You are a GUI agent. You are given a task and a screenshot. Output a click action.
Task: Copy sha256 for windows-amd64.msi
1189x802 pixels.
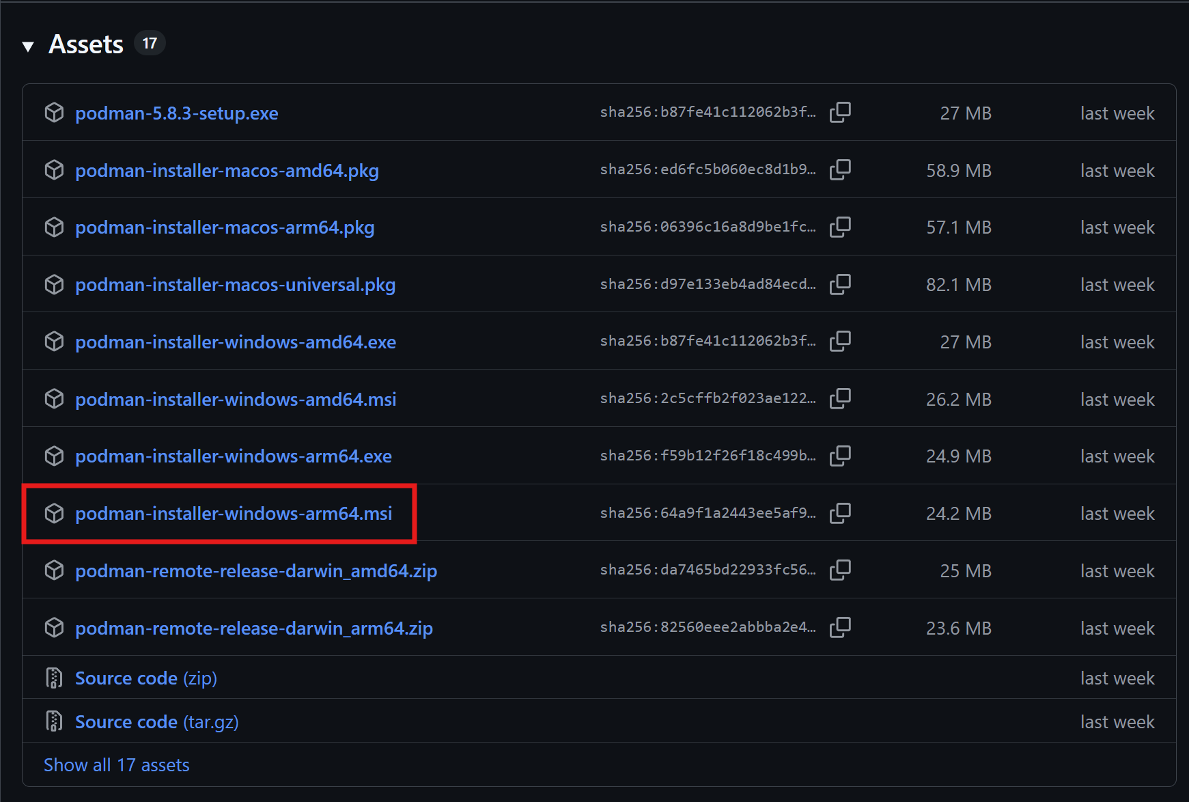(840, 399)
